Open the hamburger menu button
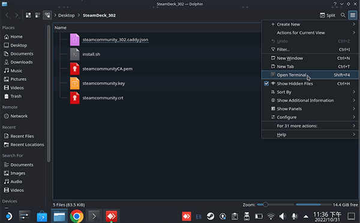 coord(353,16)
